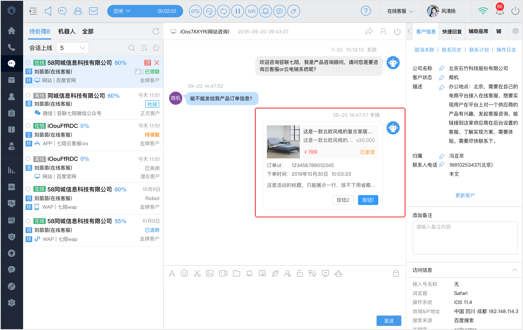Viewport: 523px width, 330px height.
Task: Go to home in left sidebar
Action: tap(12, 31)
